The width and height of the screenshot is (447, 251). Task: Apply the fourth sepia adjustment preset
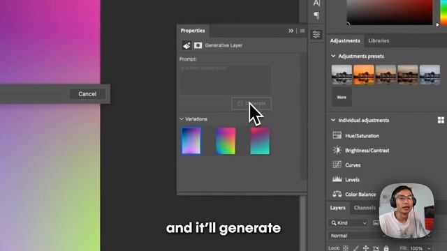(408, 75)
